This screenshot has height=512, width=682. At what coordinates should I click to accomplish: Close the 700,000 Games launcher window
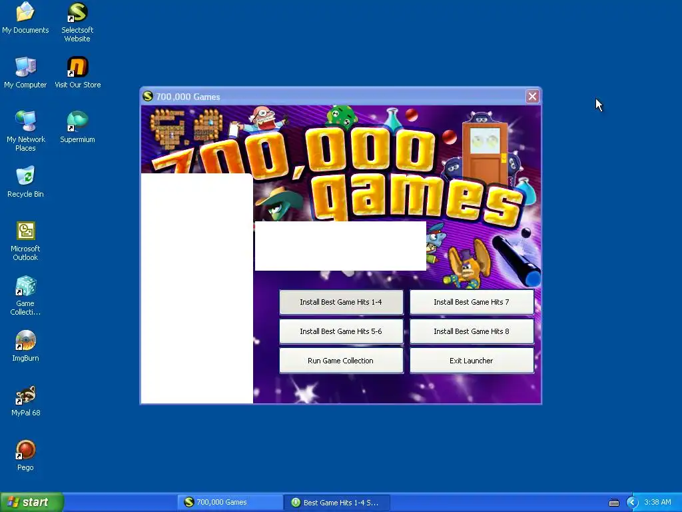pos(532,96)
